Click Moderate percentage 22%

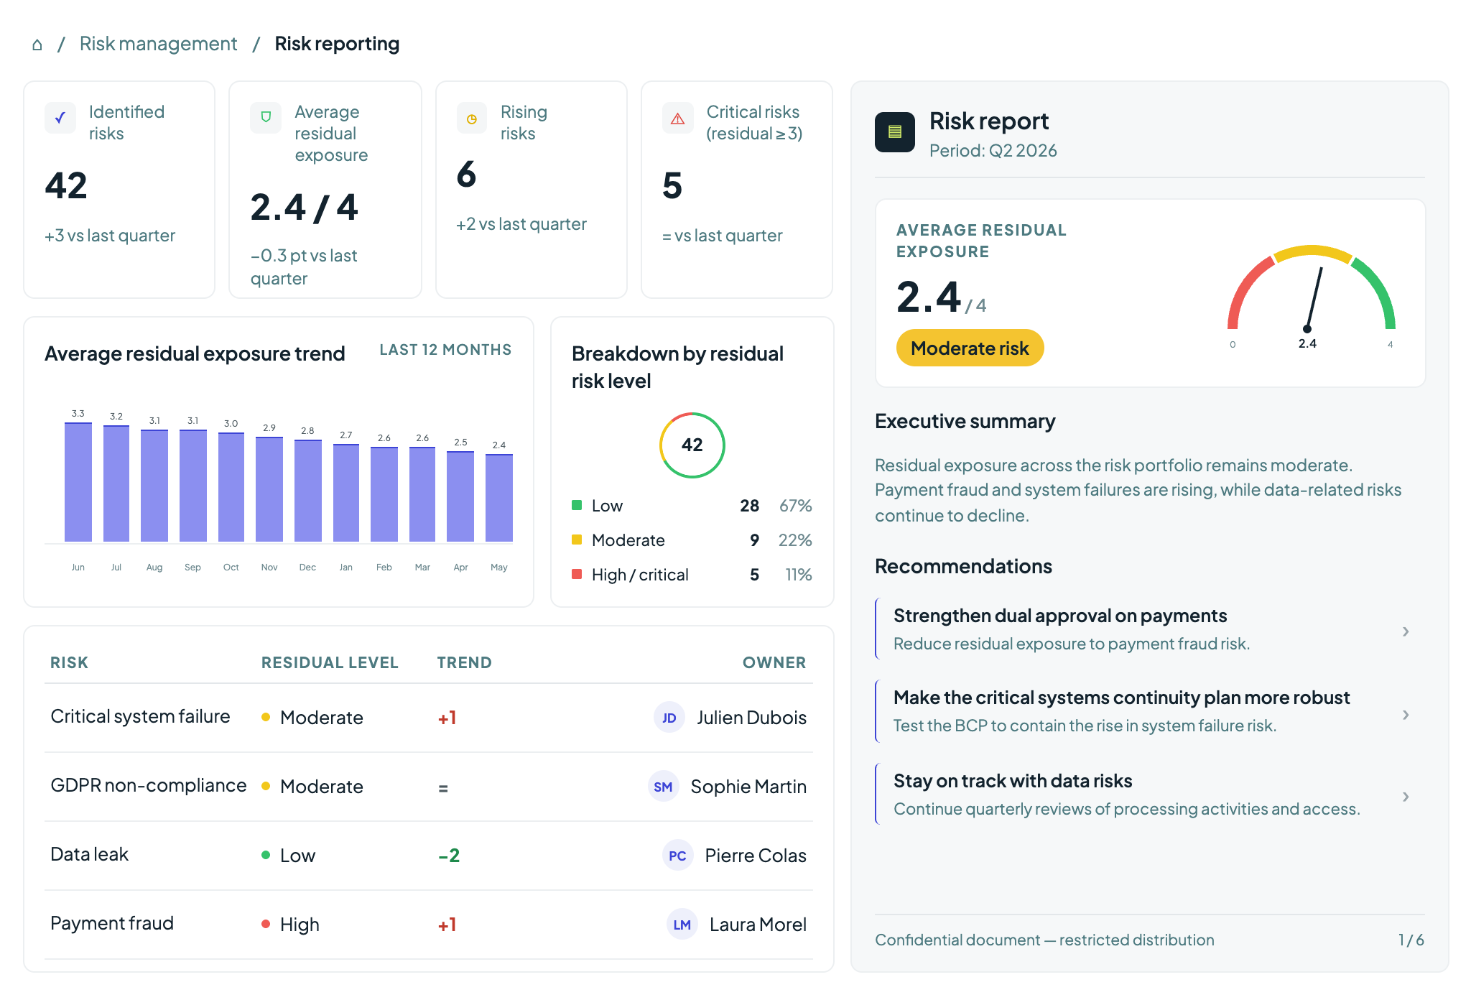(795, 540)
